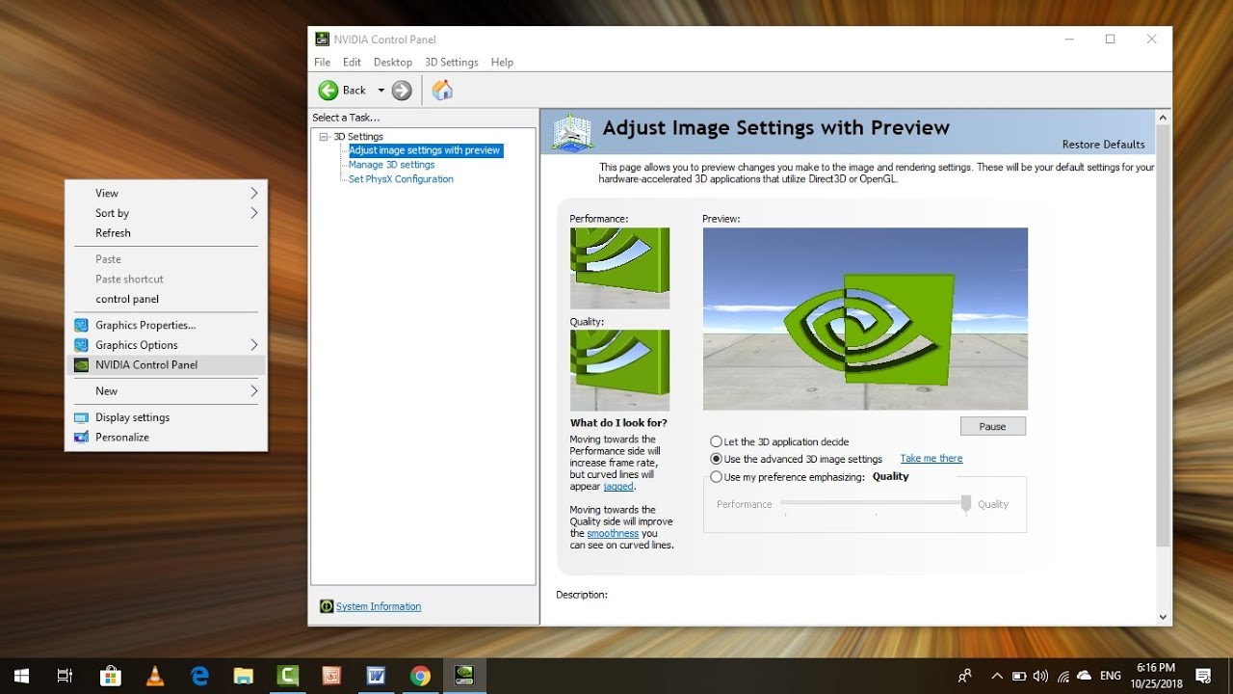Click the Graphics Properties Intel icon

click(x=81, y=325)
